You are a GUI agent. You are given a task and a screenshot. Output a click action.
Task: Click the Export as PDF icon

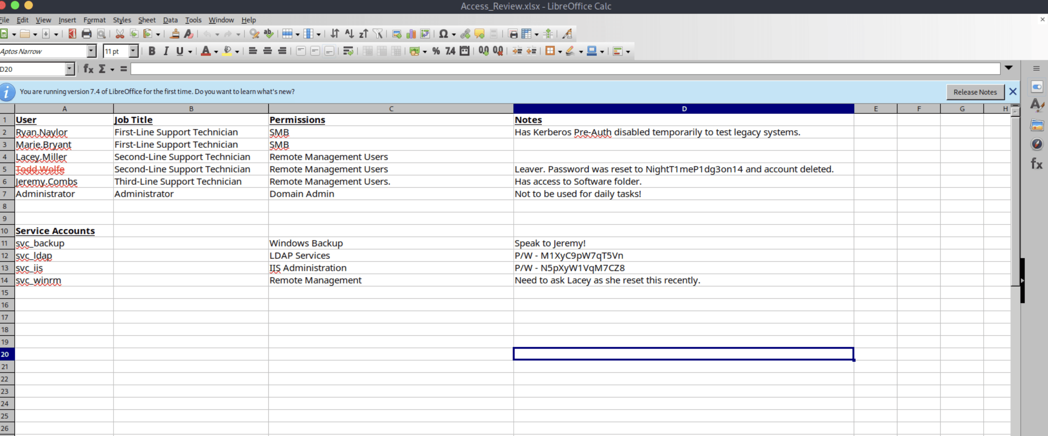pyautogui.click(x=72, y=34)
